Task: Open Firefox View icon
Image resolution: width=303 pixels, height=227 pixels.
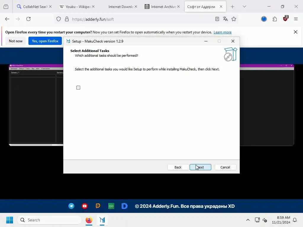Action: point(6,7)
